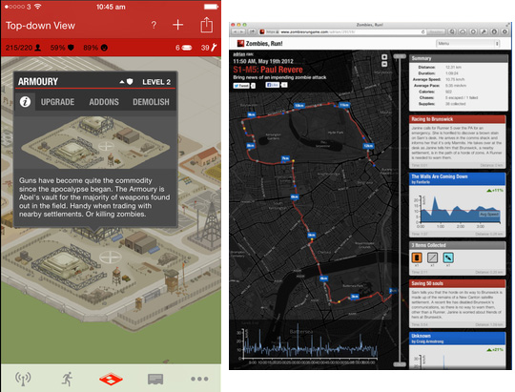This screenshot has height=392, width=515.
Task: Open the ADDONS tab
Action: [x=104, y=102]
